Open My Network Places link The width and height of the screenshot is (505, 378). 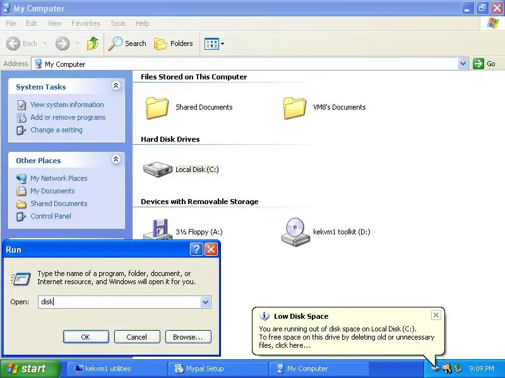[x=59, y=178]
